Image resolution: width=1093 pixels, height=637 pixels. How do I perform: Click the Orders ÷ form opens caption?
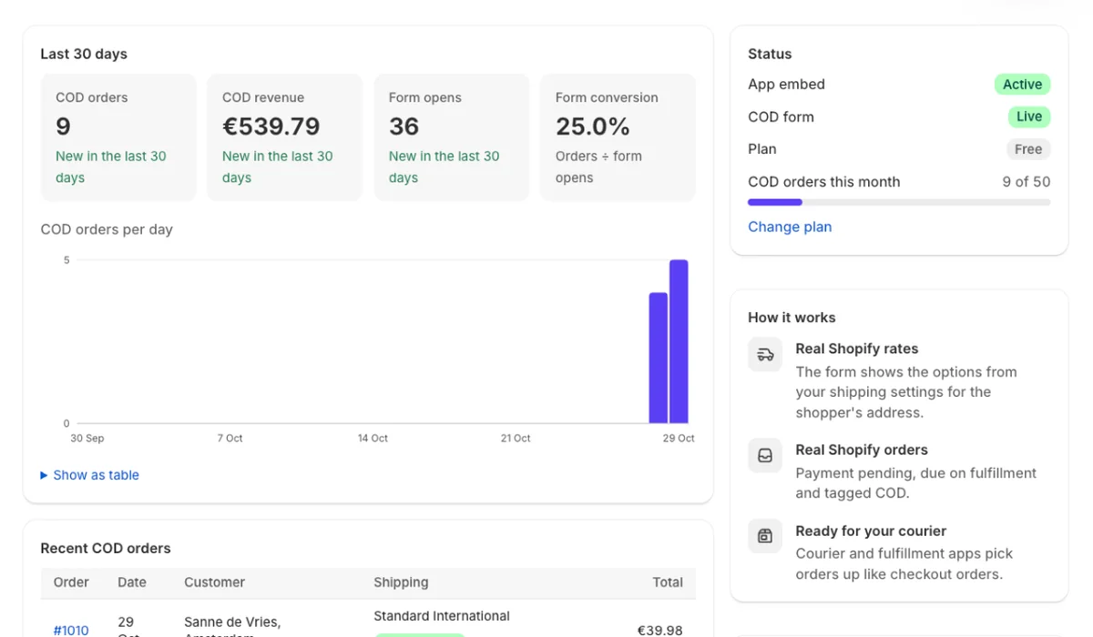coord(598,167)
